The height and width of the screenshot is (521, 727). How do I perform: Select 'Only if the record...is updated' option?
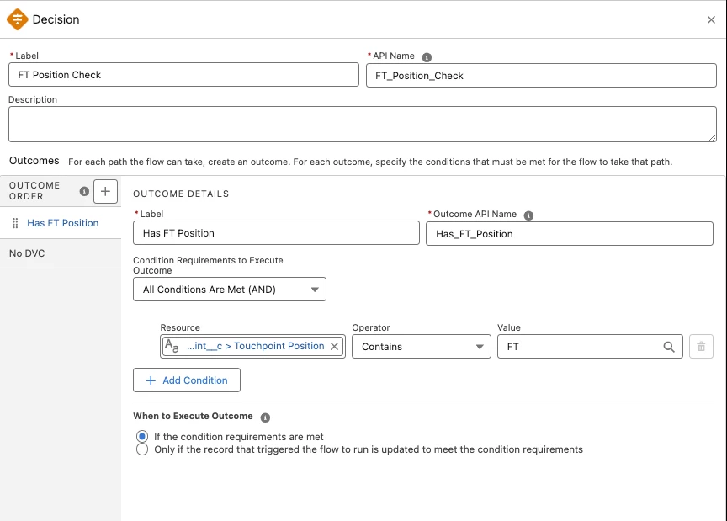[142, 449]
